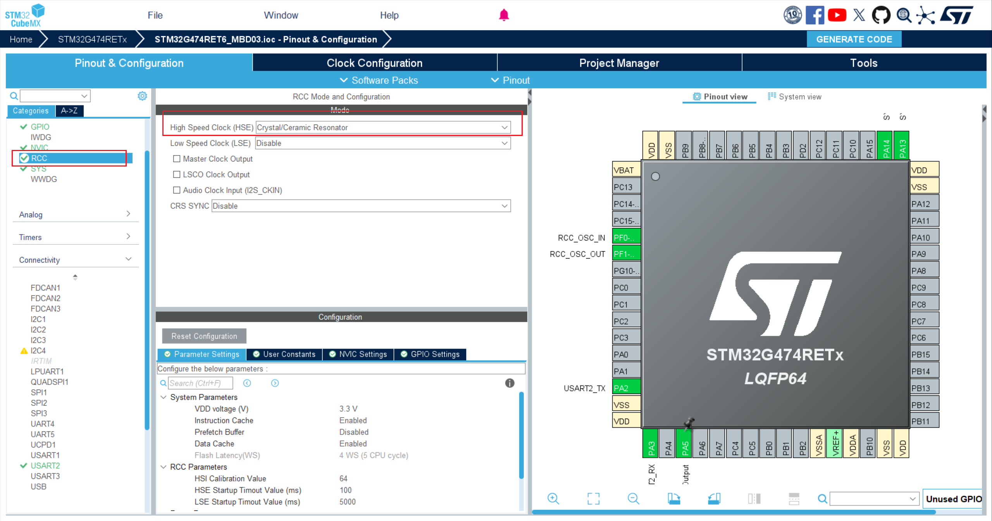Click STM32G474RETx breadcrumb
Screen dimensions: 992x521
[x=93, y=39]
